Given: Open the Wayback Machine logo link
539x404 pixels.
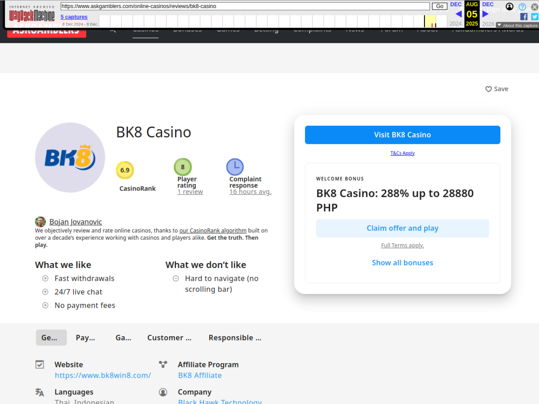Looking at the screenshot, I should [x=32, y=16].
